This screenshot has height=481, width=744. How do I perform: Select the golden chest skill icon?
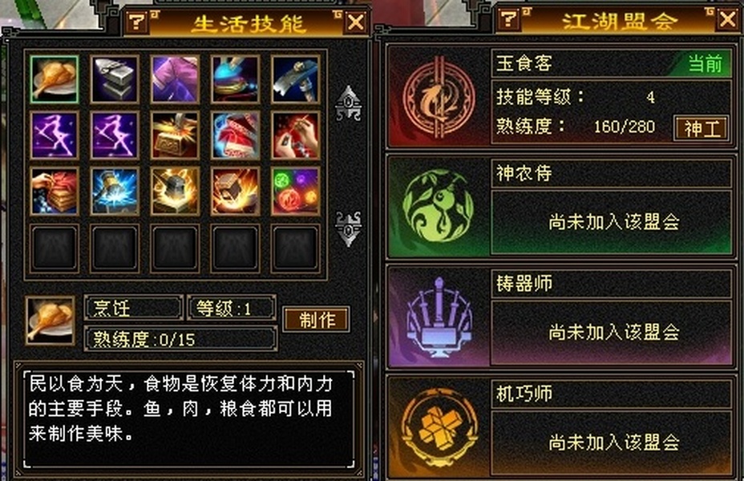tap(175, 135)
